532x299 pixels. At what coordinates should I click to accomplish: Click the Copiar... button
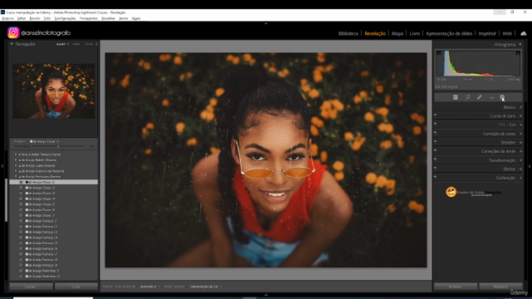31,287
